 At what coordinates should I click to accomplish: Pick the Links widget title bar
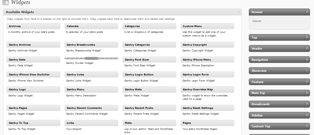[91, 123]
